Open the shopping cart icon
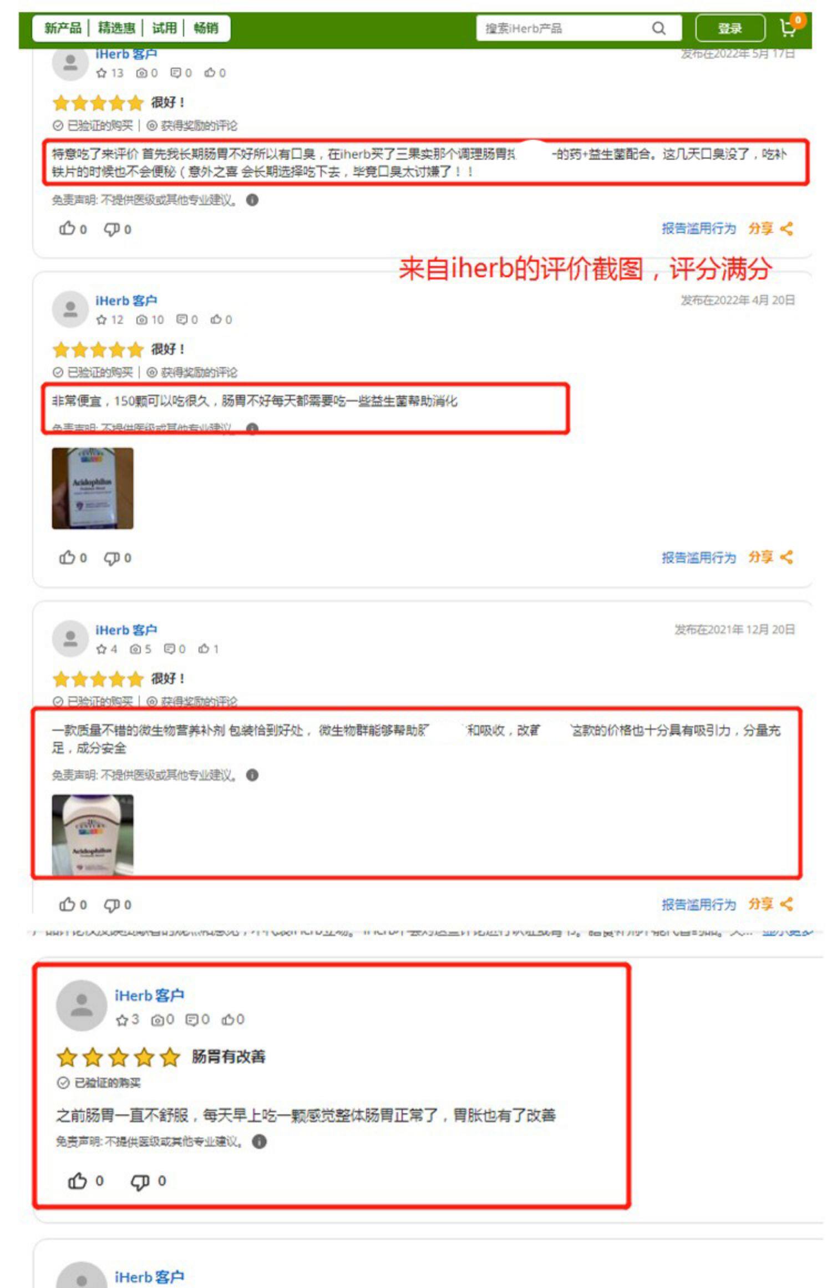The image size is (832, 1288). (x=788, y=28)
